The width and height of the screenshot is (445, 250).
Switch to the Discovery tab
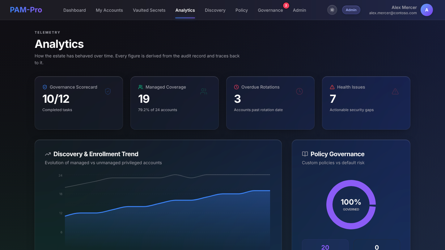click(x=215, y=10)
